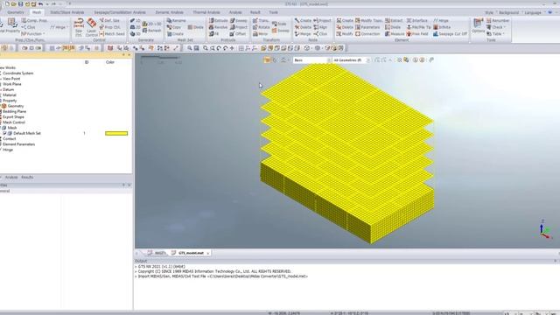Click the yellow Default Mesh Set color swatch

point(116,133)
